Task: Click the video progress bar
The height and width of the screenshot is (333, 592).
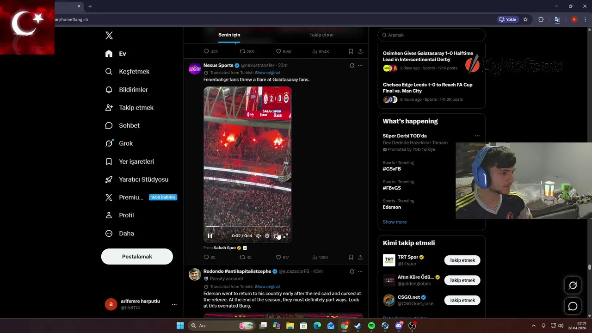Action: [x=247, y=227]
